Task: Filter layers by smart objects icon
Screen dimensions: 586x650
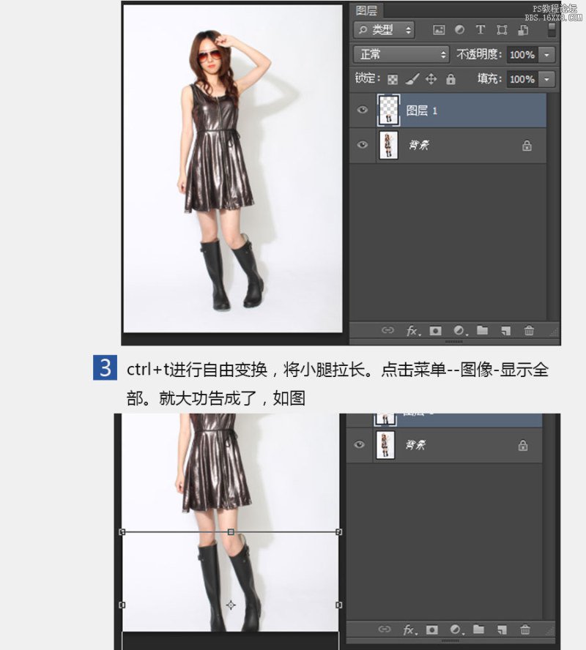Action: (x=524, y=30)
